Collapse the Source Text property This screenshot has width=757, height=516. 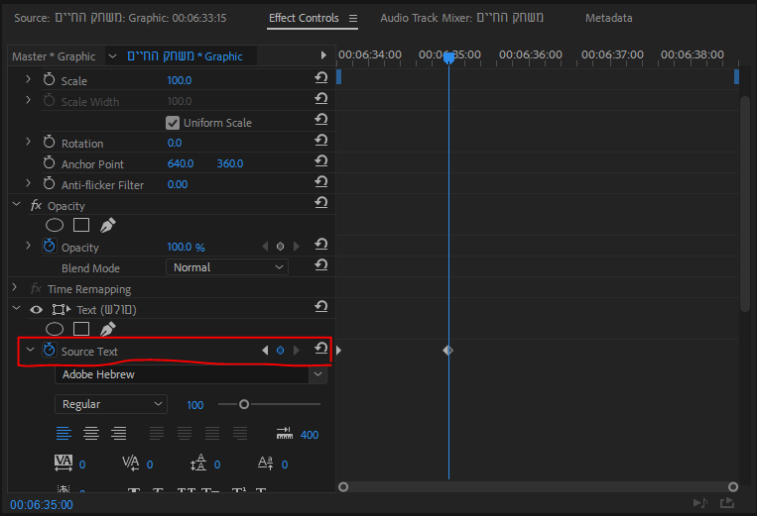pyautogui.click(x=30, y=350)
